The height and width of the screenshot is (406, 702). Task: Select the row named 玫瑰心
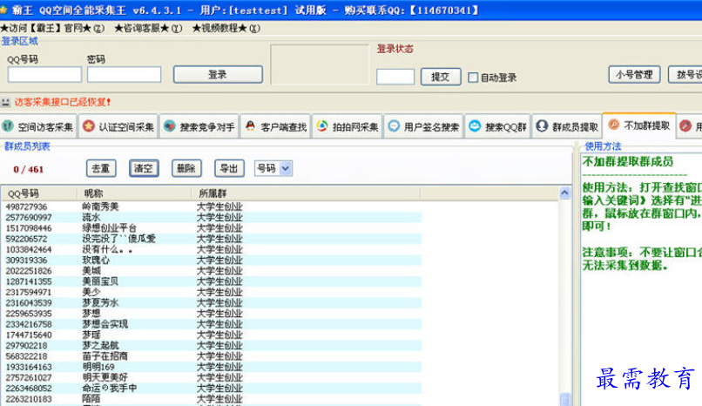(212, 261)
